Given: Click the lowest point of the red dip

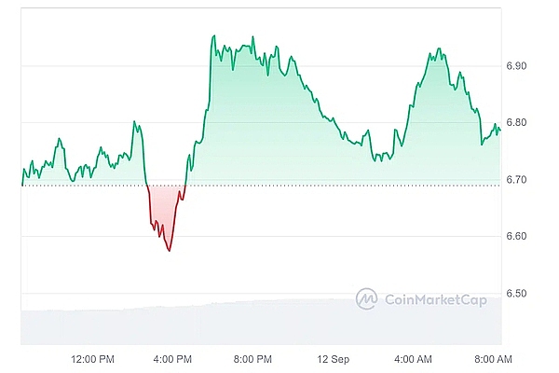Looking at the screenshot, I should [x=169, y=251].
